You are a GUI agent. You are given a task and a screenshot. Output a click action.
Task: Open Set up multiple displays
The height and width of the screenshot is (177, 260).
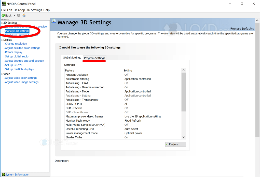[19, 69]
